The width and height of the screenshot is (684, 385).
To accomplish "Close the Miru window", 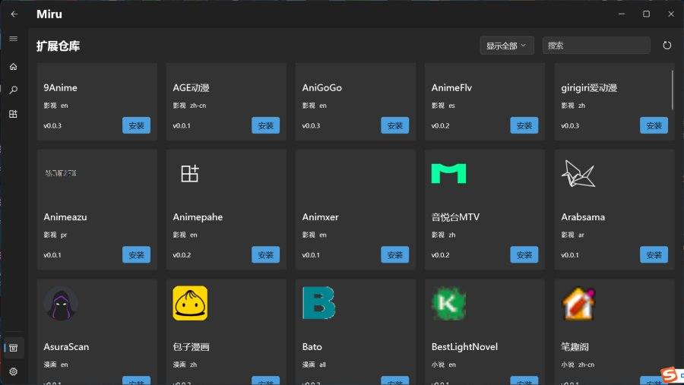I will 671,14.
